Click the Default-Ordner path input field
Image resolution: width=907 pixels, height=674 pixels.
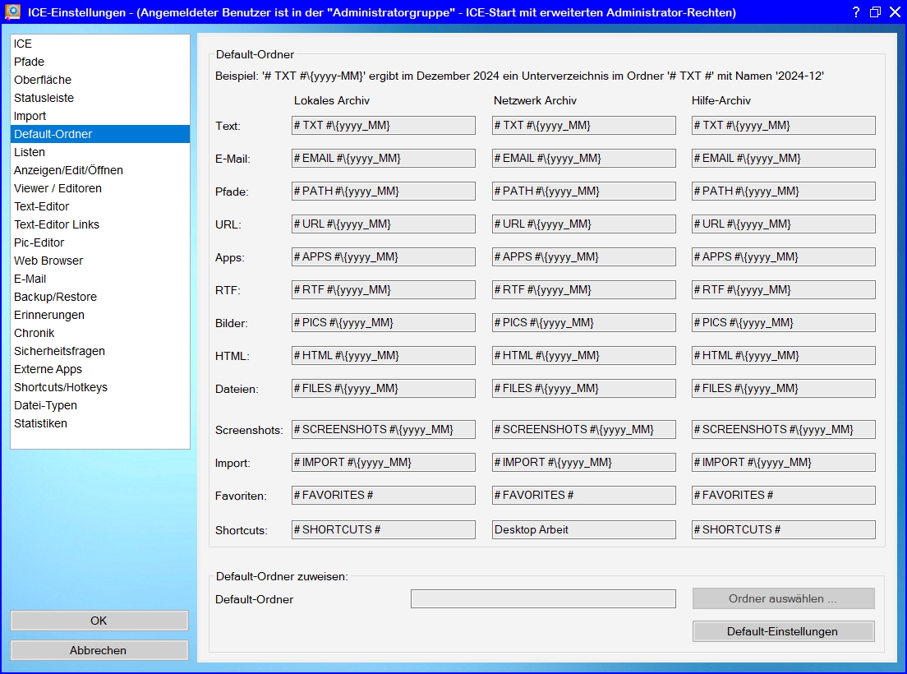coord(543,598)
